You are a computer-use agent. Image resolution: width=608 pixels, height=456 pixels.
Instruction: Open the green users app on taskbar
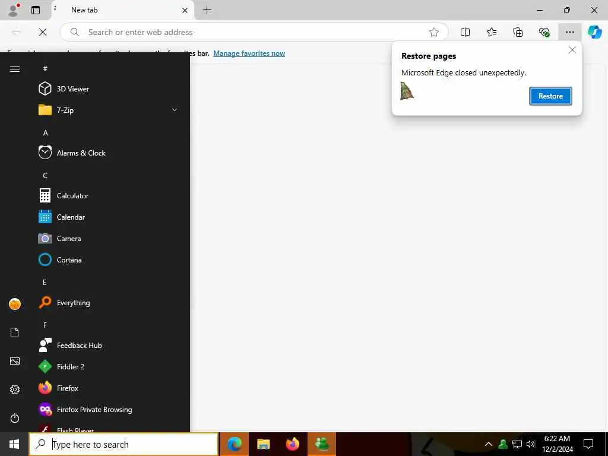[321, 444]
